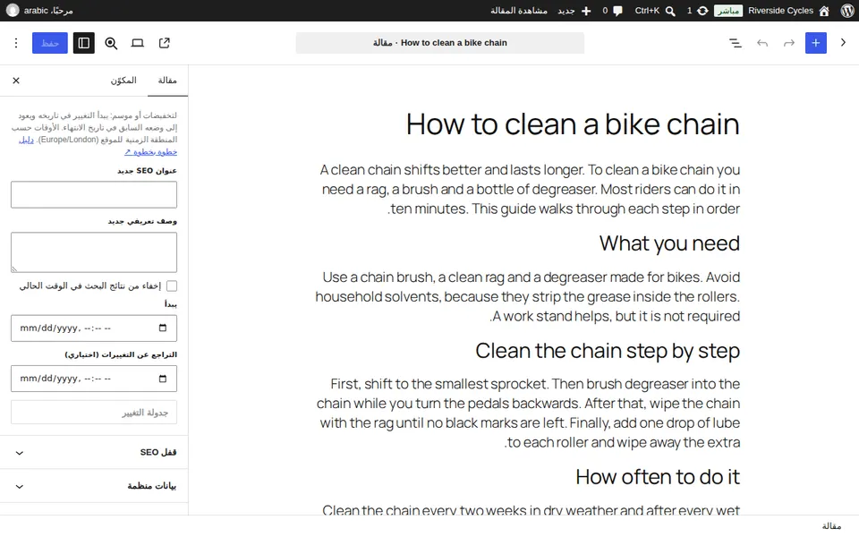Click the plus icon to add new content

586,11
